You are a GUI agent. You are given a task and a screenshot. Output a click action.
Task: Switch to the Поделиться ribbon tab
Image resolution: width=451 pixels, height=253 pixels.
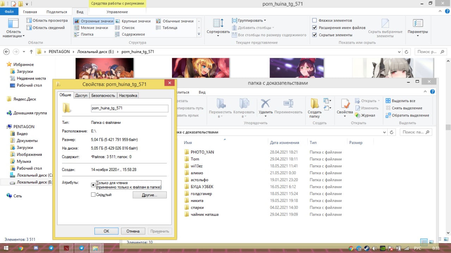coord(56,12)
